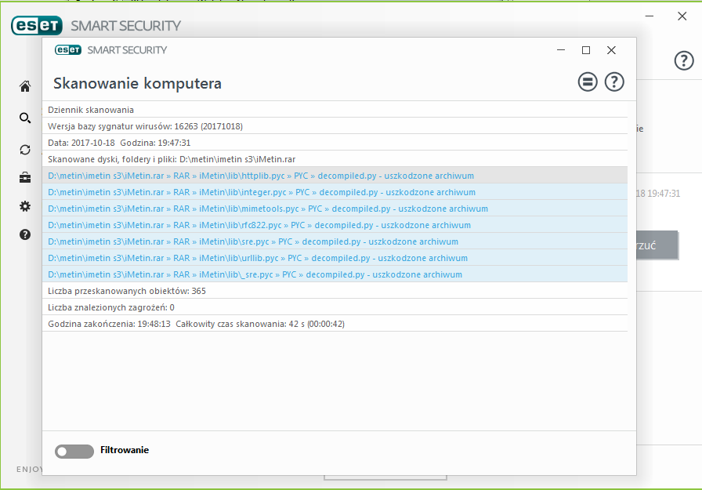Click the Godzina zakończenia 19:48:13 row
The height and width of the screenshot is (490, 702).
pyautogui.click(x=335, y=324)
